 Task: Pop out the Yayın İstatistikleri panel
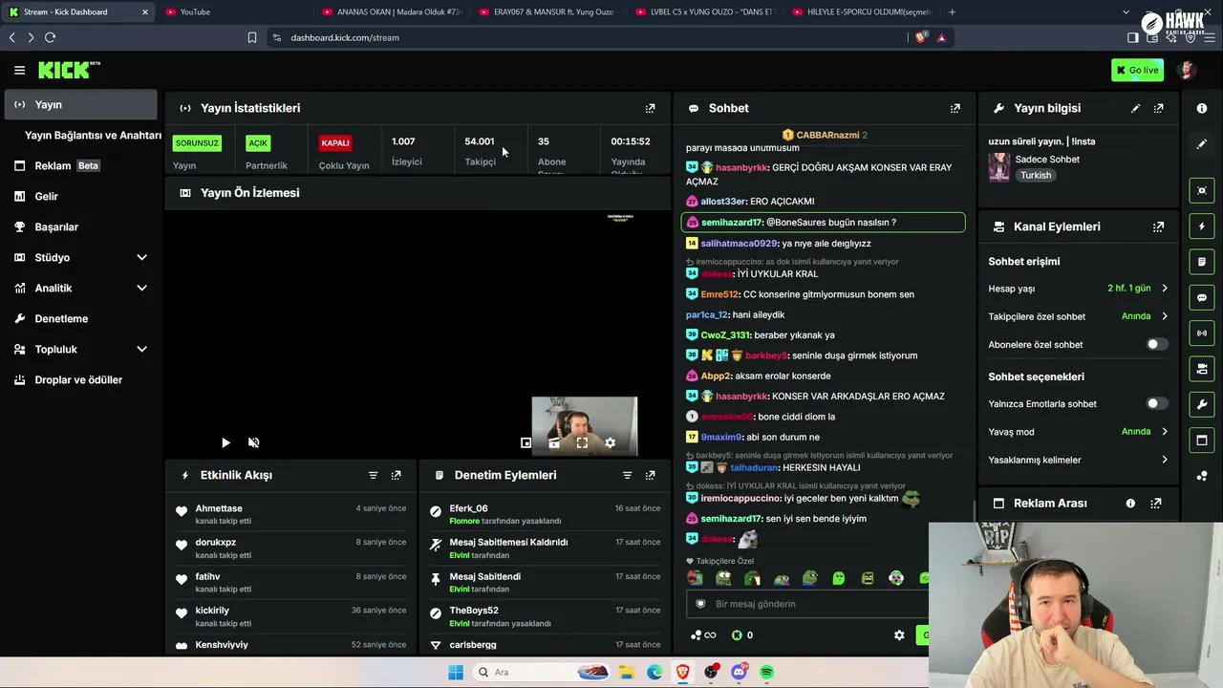650,108
